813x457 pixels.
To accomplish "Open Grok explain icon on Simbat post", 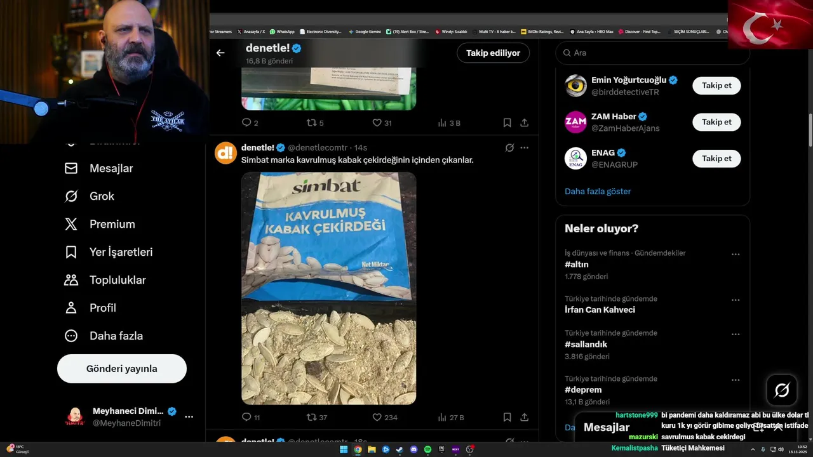I will [x=509, y=147].
